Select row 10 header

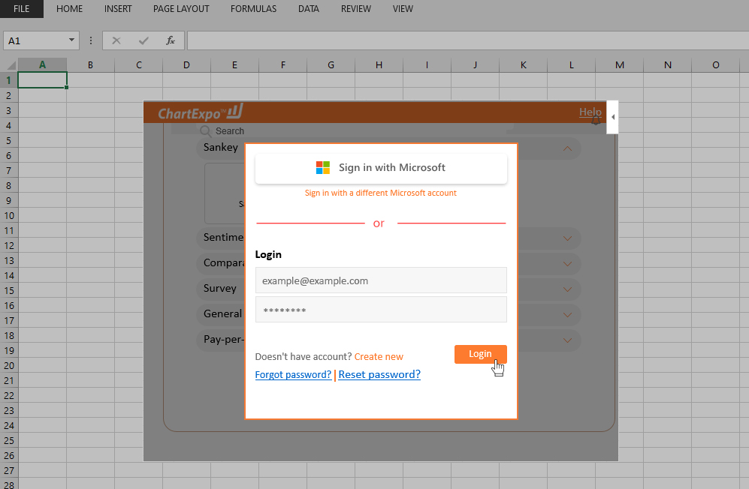(x=8, y=216)
